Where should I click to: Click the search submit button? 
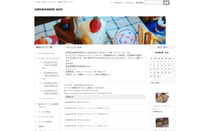click(x=166, y=2)
